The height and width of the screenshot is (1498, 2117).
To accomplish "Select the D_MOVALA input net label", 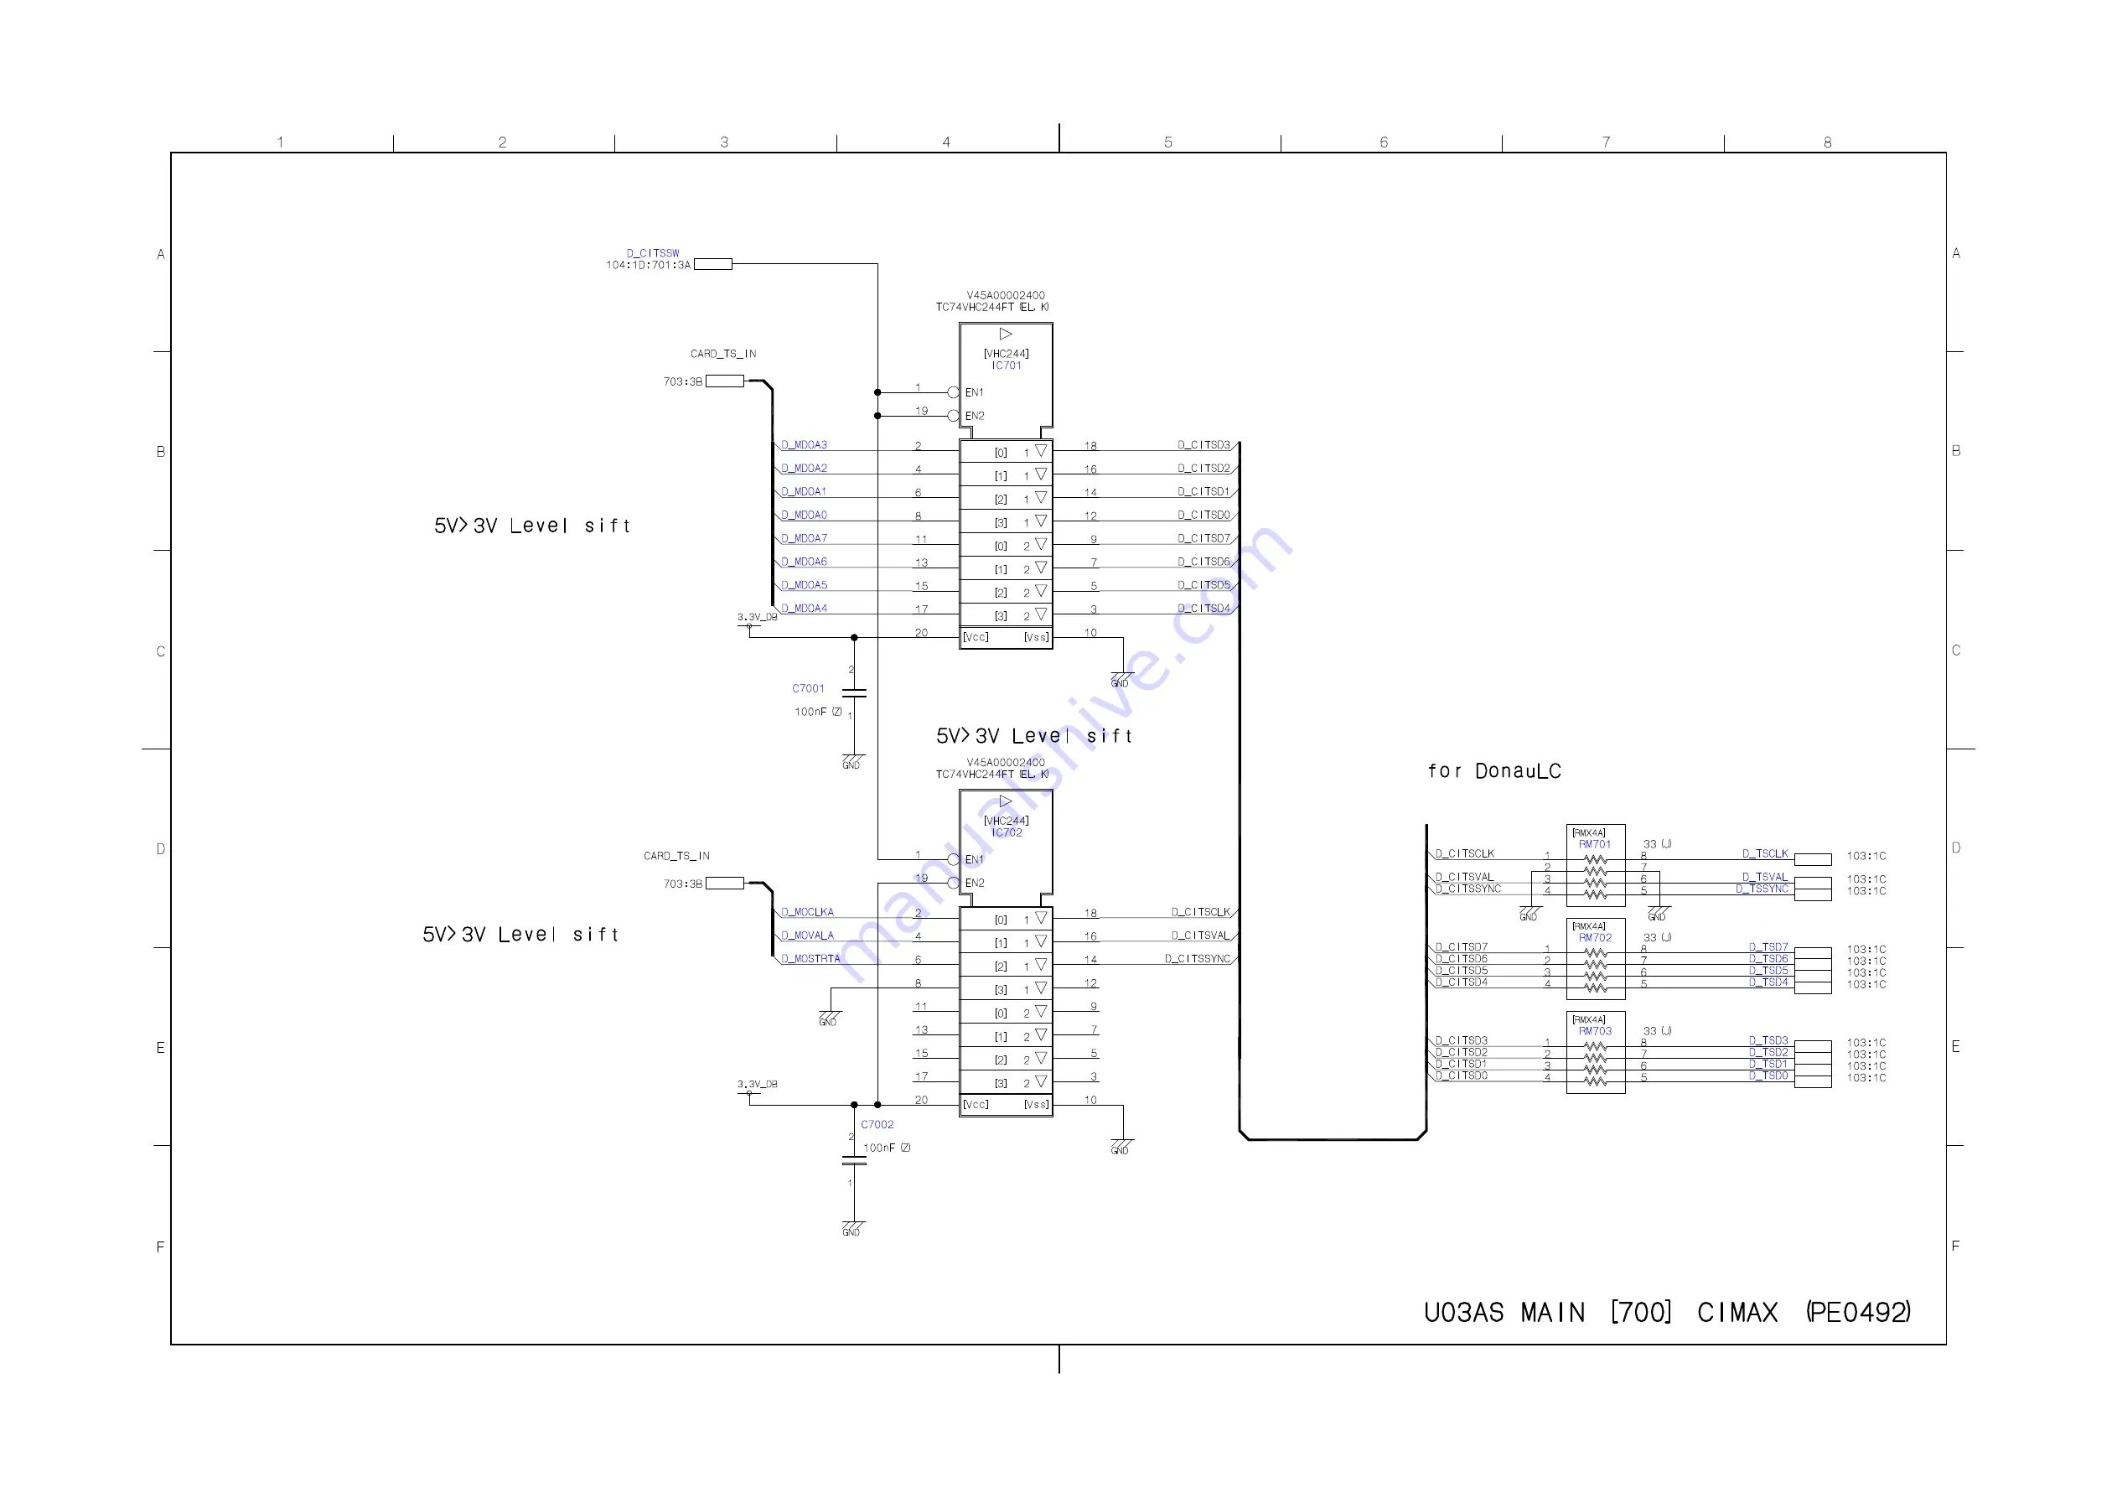I will click(x=807, y=936).
